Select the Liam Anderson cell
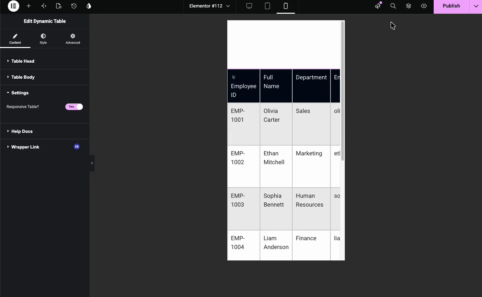This screenshot has height=297, width=482. 276,245
